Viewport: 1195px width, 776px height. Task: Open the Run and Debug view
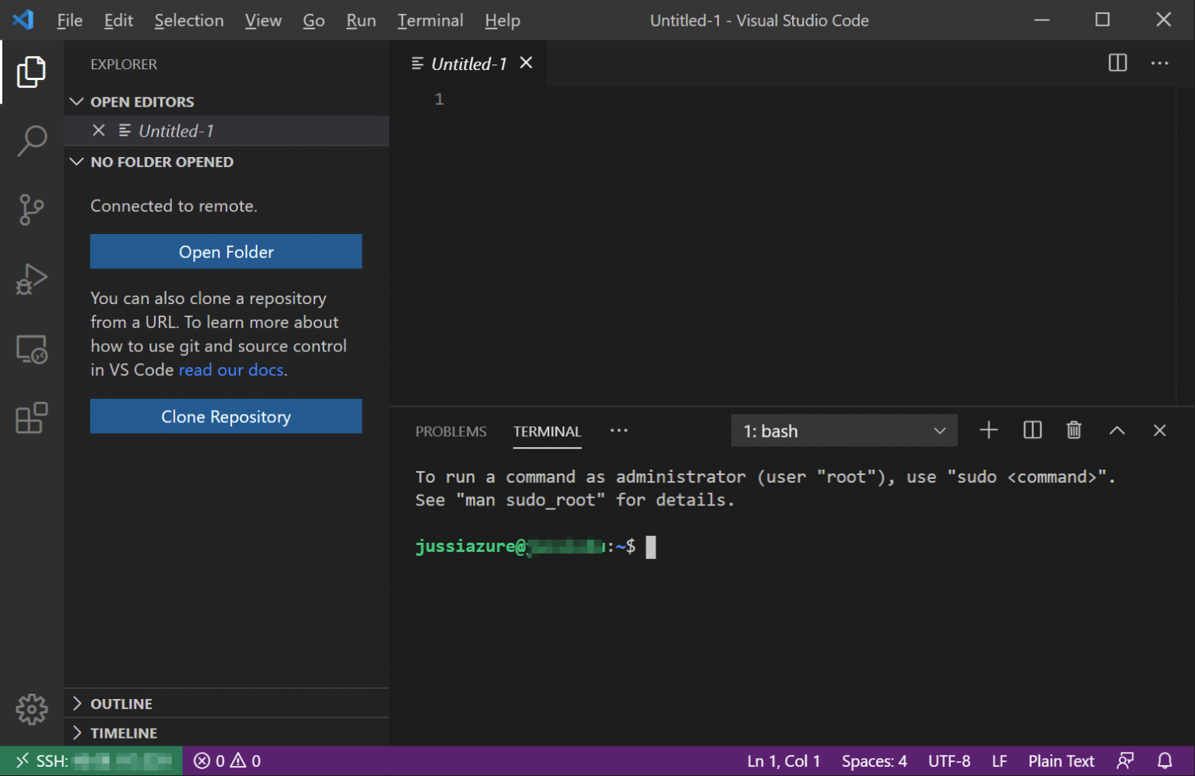31,279
